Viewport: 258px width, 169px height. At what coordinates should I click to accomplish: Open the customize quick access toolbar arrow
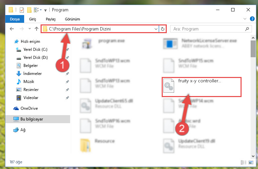(x=45, y=10)
